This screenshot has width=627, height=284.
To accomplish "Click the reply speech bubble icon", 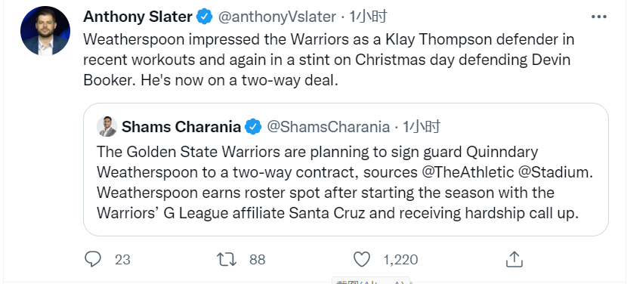I will coord(93,260).
